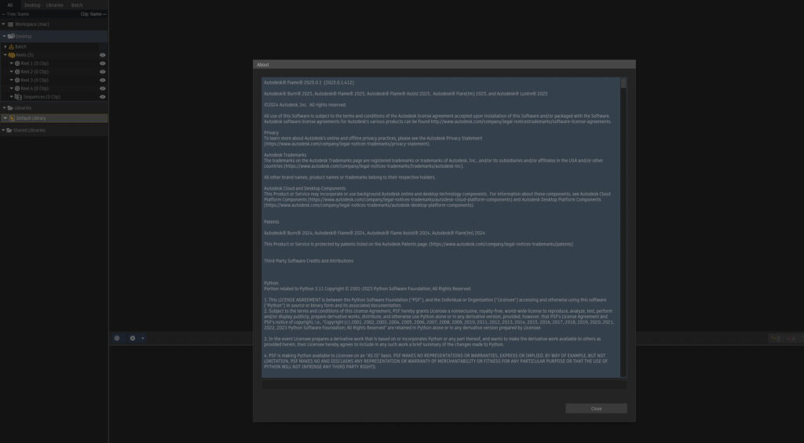Viewport: 804px width, 443px height.
Task: Select the Batch icon under Desktop
Action: click(11, 46)
